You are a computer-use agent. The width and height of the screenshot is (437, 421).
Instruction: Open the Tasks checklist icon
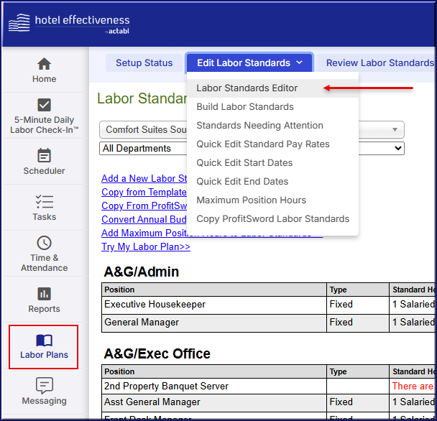pyautogui.click(x=44, y=202)
